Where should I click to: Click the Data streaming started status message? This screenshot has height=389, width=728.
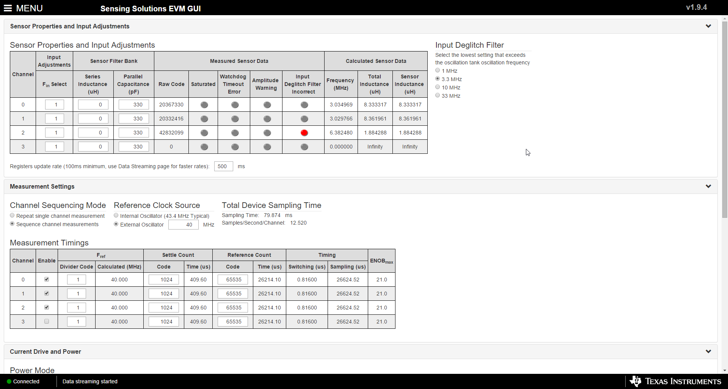pos(90,381)
